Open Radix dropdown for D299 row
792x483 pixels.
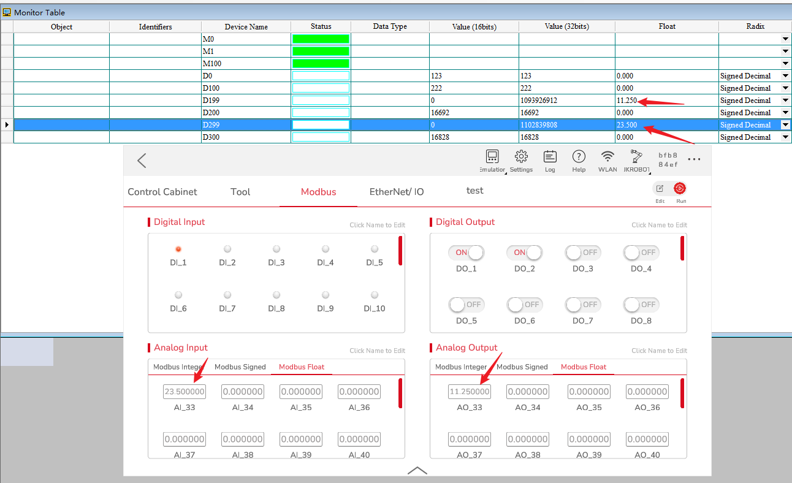(785, 125)
